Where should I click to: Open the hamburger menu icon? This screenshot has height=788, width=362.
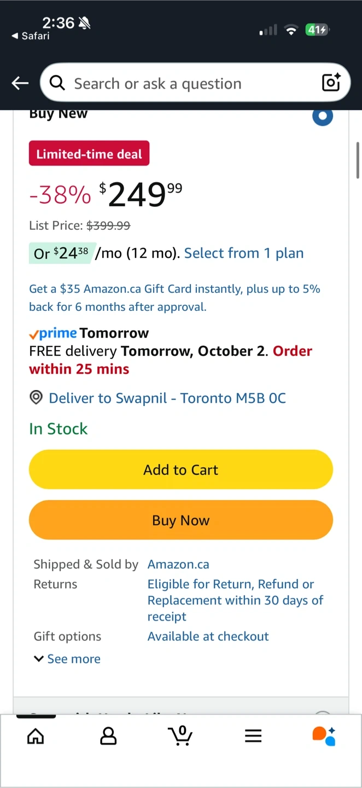coord(253,736)
